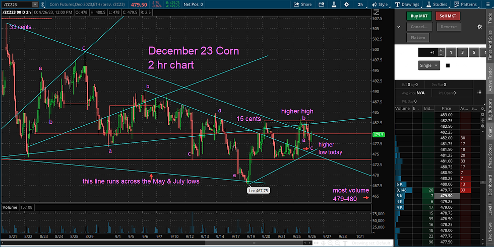Switch to Phase Scores side tab
The width and height of the screenshot is (494, 247).
click(x=490, y=155)
